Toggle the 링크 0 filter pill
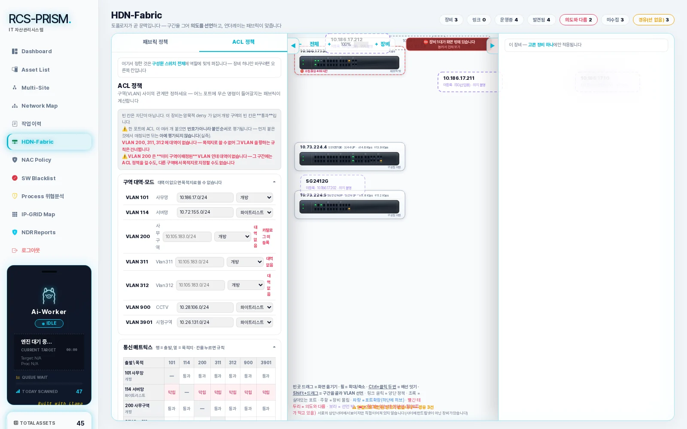 [479, 20]
